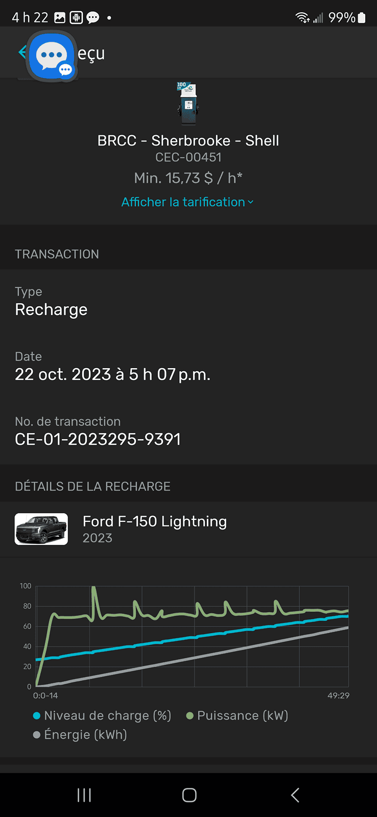Tap the Wi-Fi signal status icon

(302, 18)
